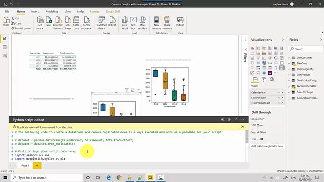The width and height of the screenshot is (324, 182).
Task: Click the Fields Search box
Action: (x=306, y=49)
